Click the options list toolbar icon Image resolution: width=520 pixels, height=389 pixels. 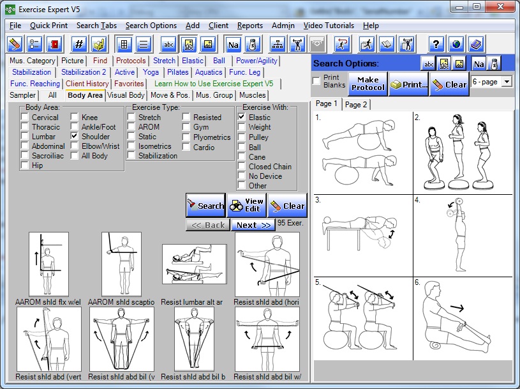point(34,44)
